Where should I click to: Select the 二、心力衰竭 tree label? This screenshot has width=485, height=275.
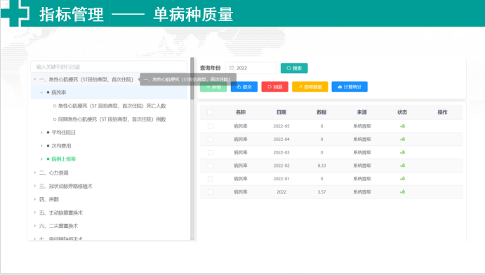54,173
